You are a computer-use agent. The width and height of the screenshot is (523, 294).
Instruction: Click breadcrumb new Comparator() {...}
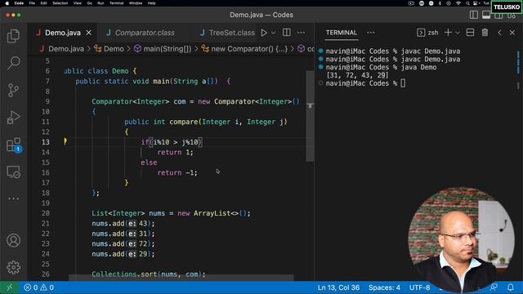pos(245,49)
